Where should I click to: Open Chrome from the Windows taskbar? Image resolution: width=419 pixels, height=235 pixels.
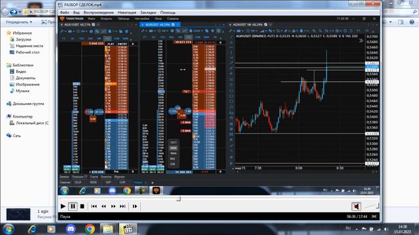coord(90,229)
